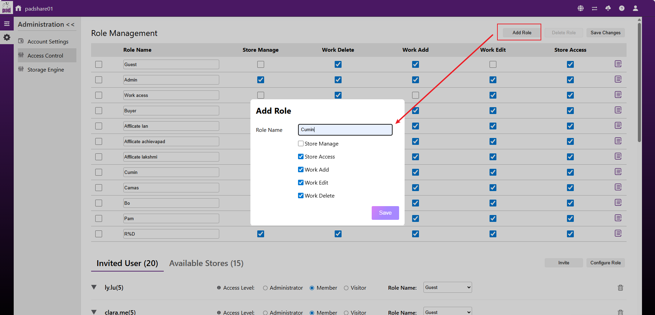Expand the ly.lu user group triangle
Image resolution: width=655 pixels, height=315 pixels.
(x=94, y=287)
